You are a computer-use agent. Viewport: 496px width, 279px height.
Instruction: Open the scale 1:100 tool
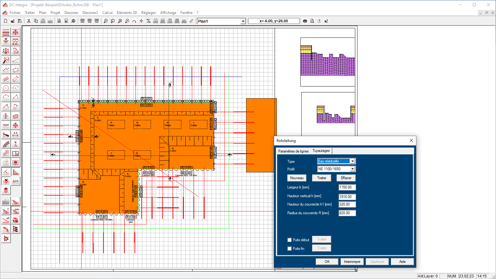[x=6, y=162]
